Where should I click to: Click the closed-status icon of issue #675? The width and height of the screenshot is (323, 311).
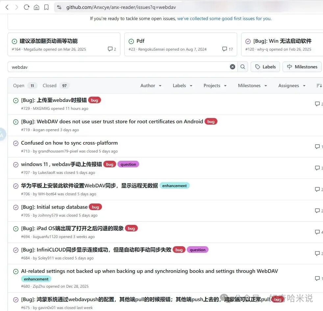(16, 300)
